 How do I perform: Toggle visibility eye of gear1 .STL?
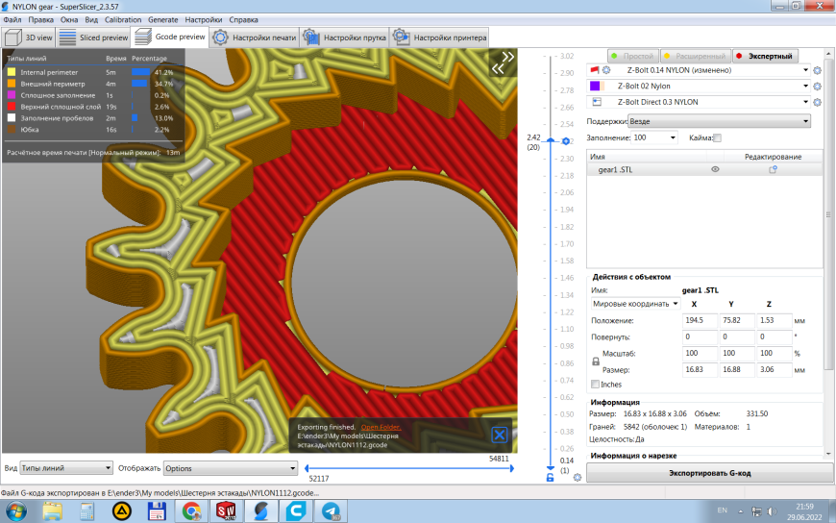tap(715, 169)
